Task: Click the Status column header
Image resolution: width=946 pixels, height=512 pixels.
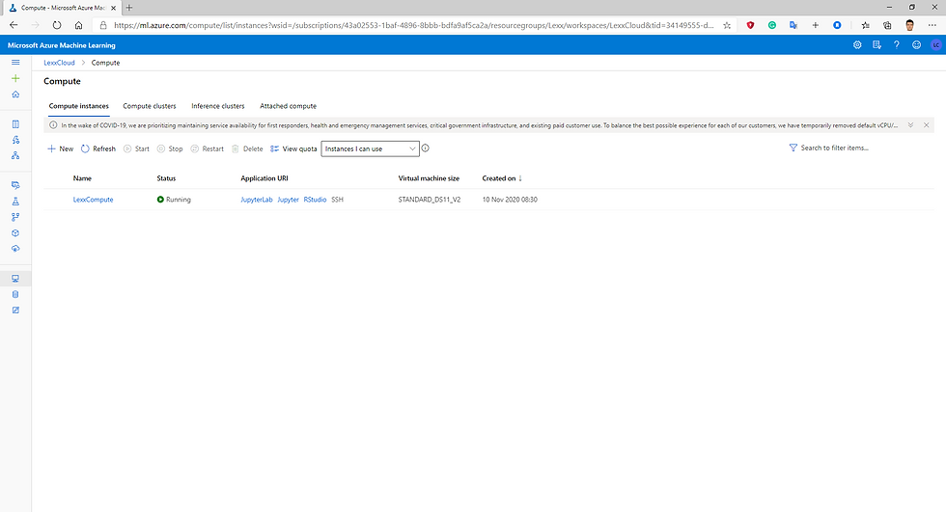Action: 166,178
